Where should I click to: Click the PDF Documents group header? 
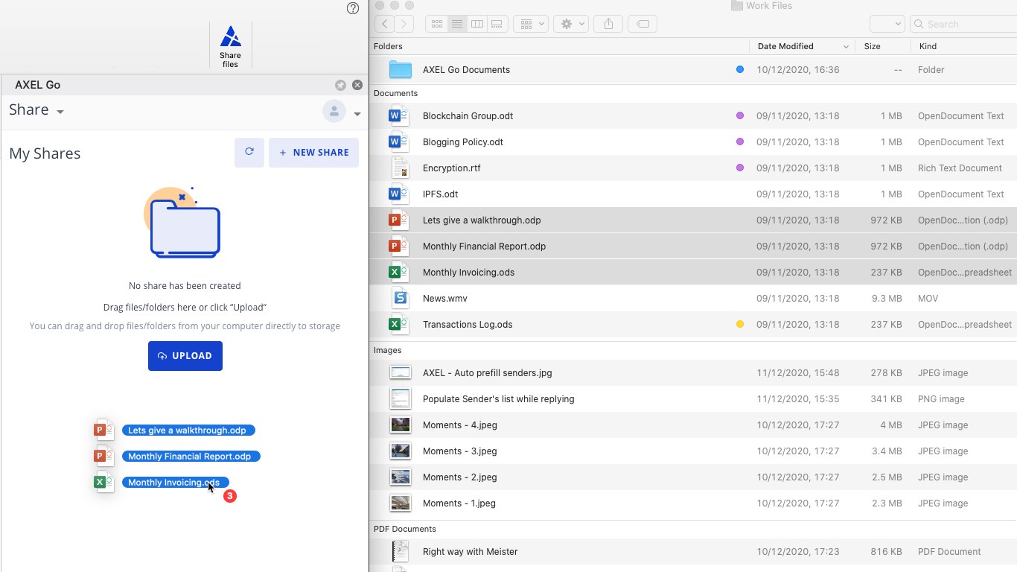(404, 529)
